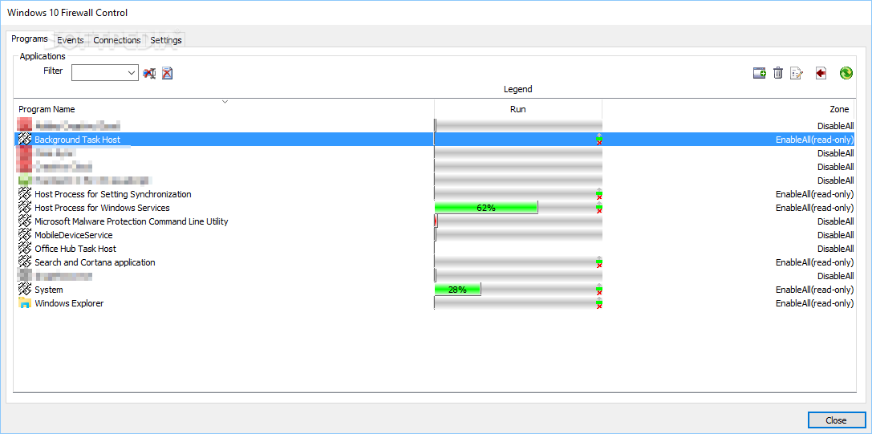Click the red arrow import icon
The width and height of the screenshot is (872, 434).
click(x=821, y=73)
